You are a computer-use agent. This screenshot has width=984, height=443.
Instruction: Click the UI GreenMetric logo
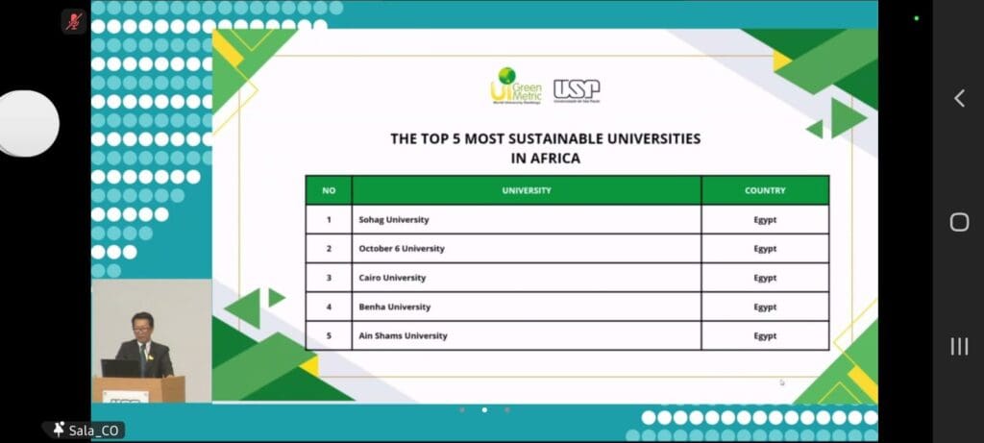pyautogui.click(x=516, y=86)
